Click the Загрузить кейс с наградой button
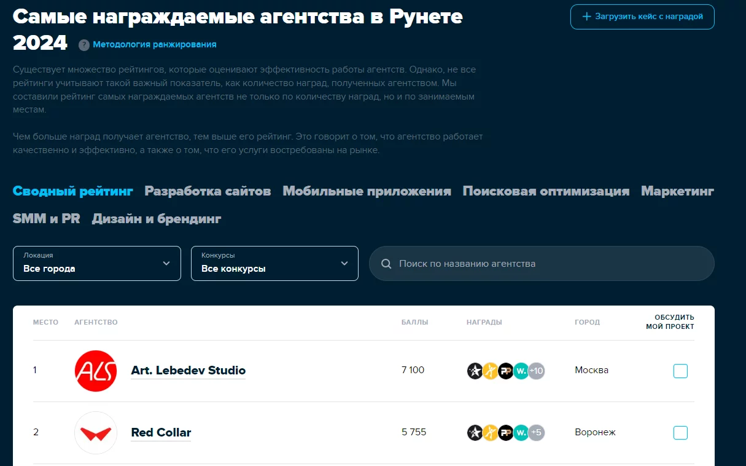The image size is (746, 466). pos(642,17)
